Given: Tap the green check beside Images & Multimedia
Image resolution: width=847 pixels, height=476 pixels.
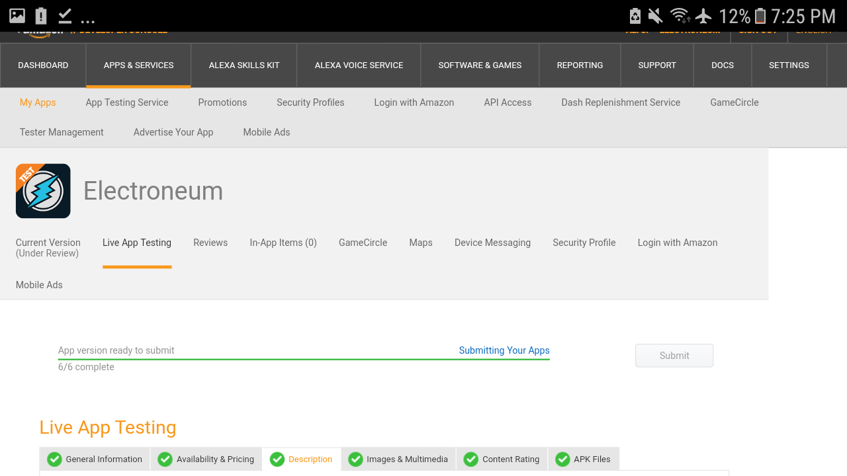Looking at the screenshot, I should tap(355, 459).
